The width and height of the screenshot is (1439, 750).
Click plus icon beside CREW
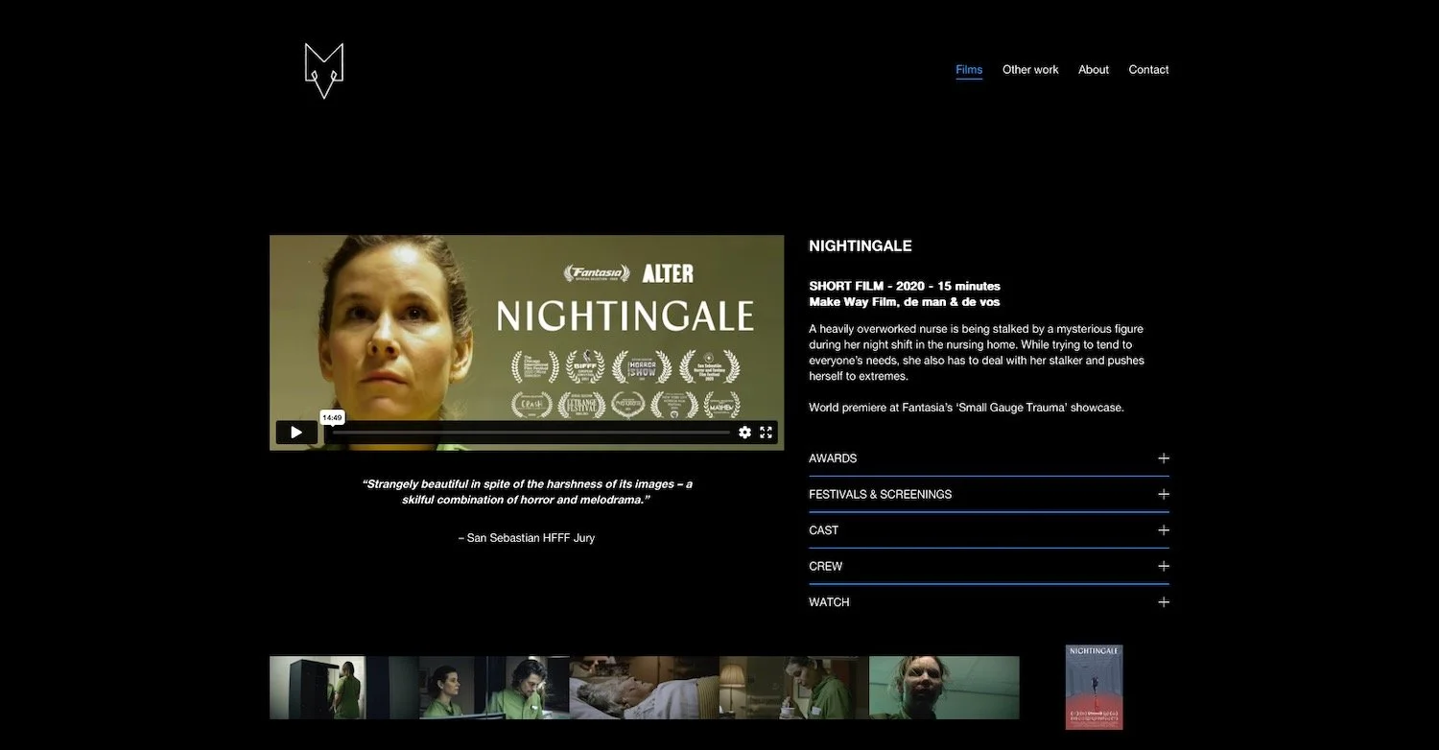coord(1164,566)
